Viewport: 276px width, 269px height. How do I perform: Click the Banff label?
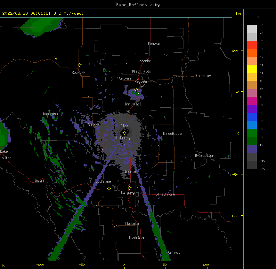pyautogui.click(x=40, y=181)
